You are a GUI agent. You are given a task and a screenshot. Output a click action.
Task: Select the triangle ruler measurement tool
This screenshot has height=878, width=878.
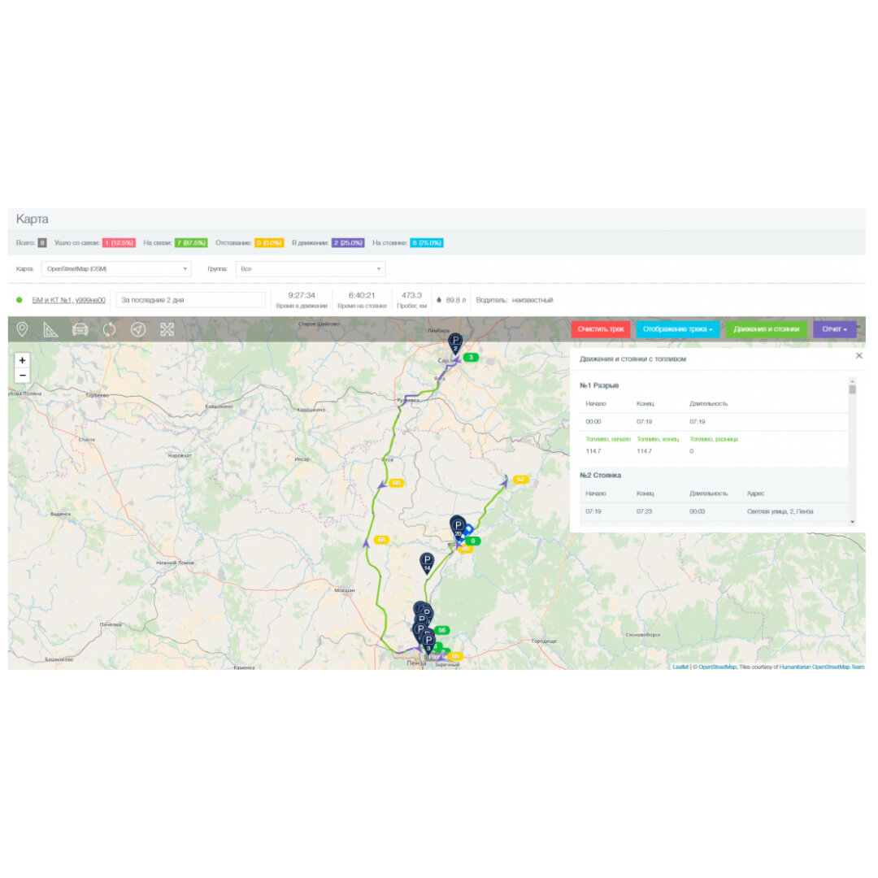pos(51,330)
